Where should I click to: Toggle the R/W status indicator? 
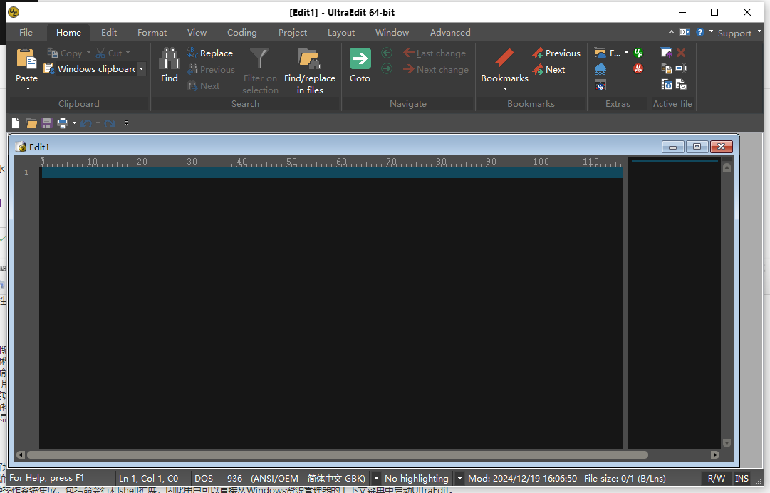(x=715, y=478)
